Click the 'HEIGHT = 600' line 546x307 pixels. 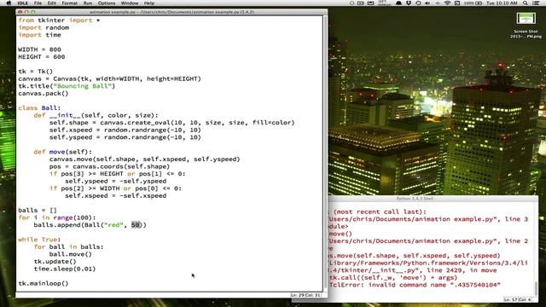click(42, 57)
